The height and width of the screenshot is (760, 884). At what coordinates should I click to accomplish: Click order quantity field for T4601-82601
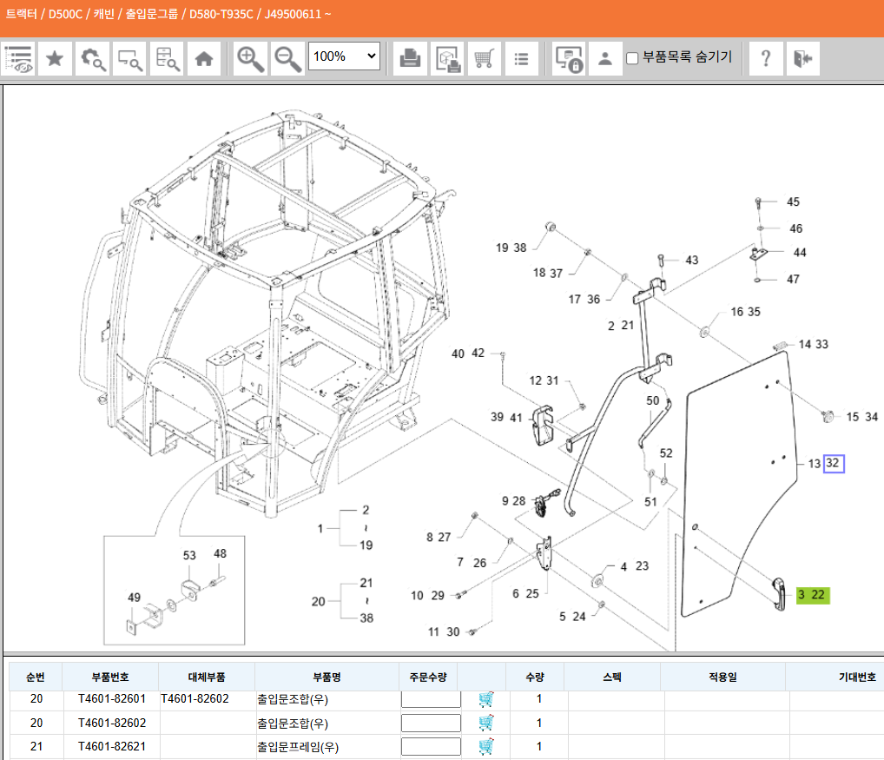coord(431,699)
